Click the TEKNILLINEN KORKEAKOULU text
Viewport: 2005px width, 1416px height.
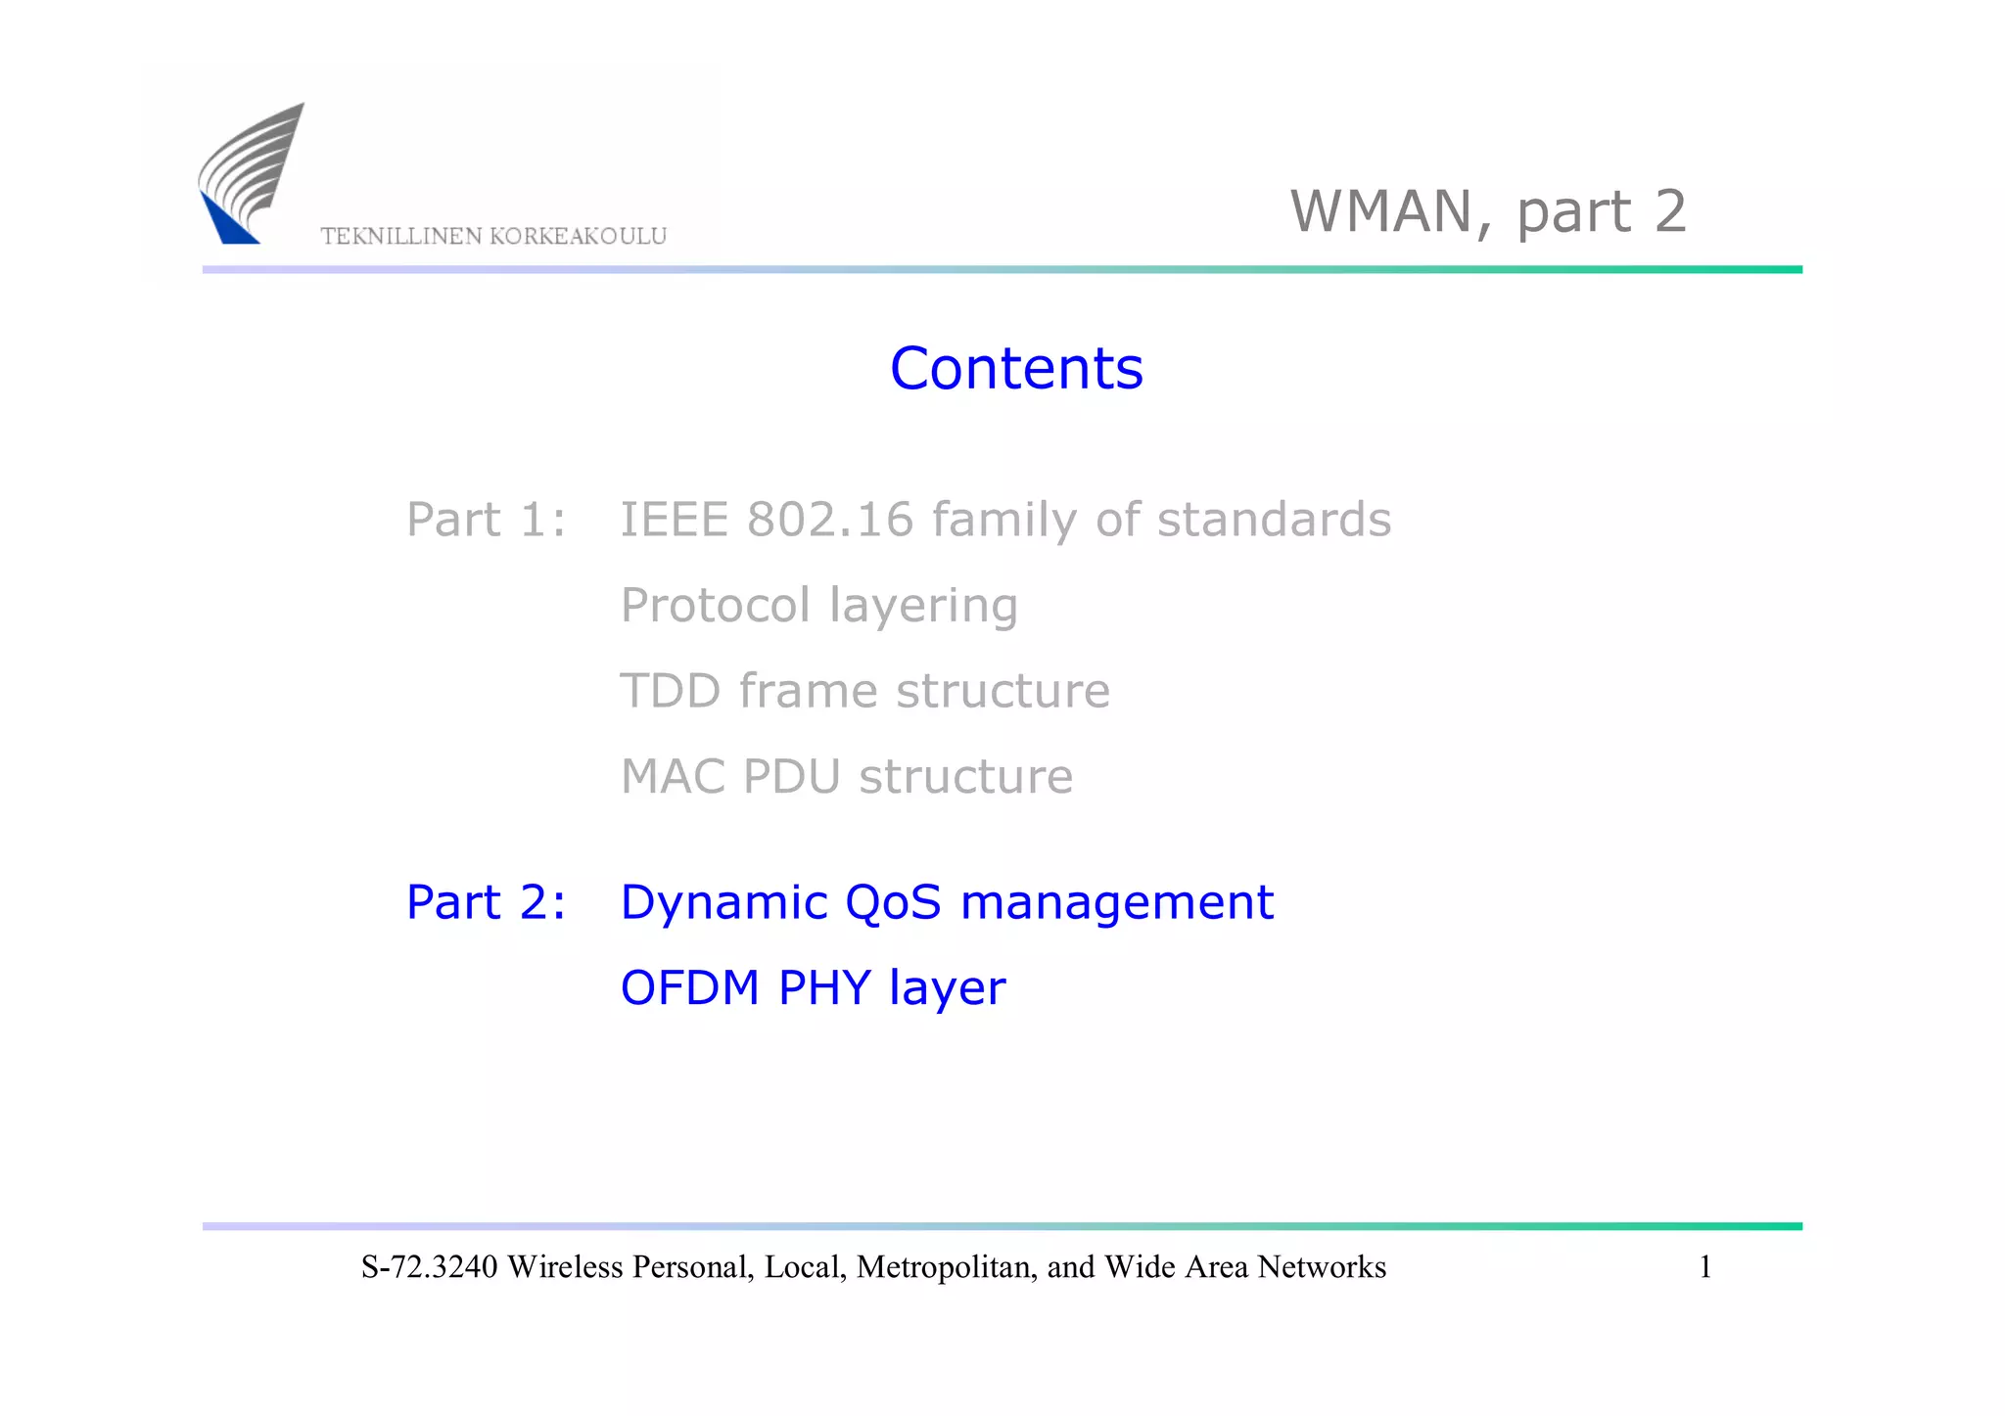point(493,237)
